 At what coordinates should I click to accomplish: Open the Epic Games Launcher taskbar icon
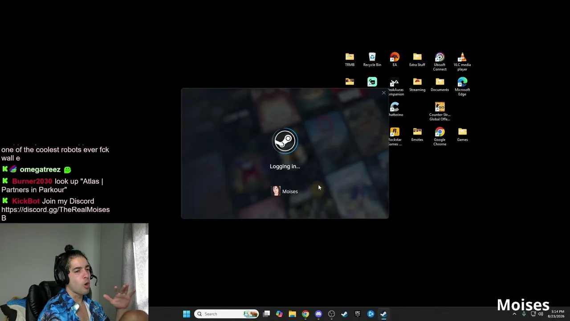point(358,314)
